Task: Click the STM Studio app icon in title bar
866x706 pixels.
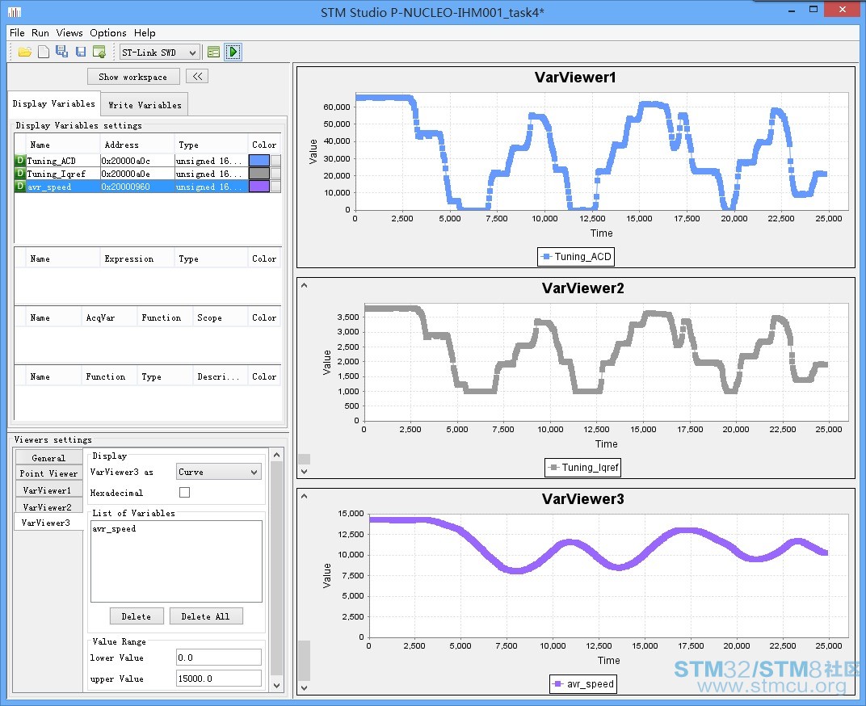Action: pyautogui.click(x=15, y=12)
